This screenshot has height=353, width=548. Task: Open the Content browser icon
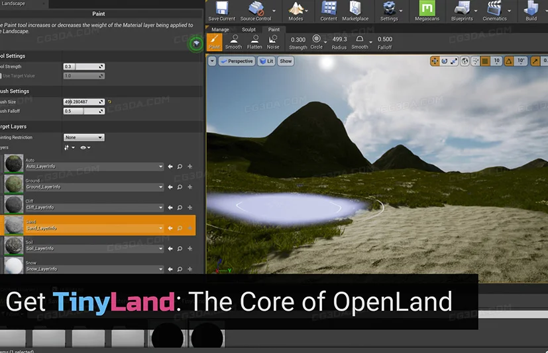click(329, 11)
